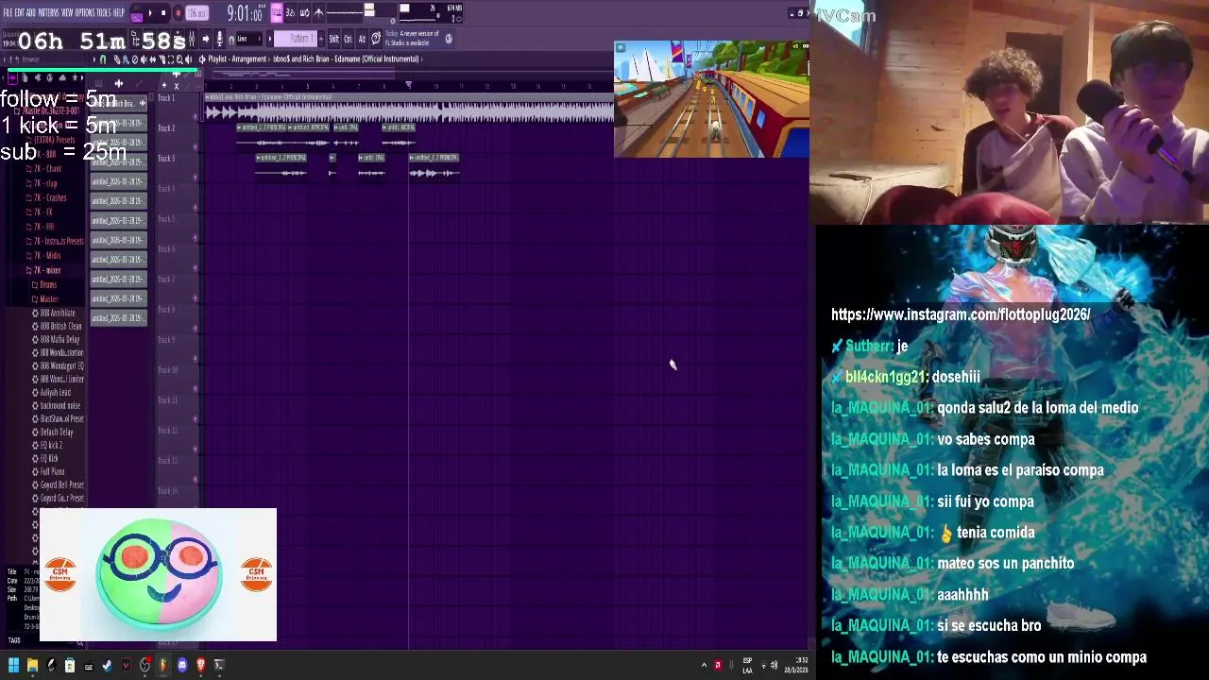Expand the 7K - Chant folder
Image resolution: width=1209 pixels, height=680 pixels.
tap(44, 169)
